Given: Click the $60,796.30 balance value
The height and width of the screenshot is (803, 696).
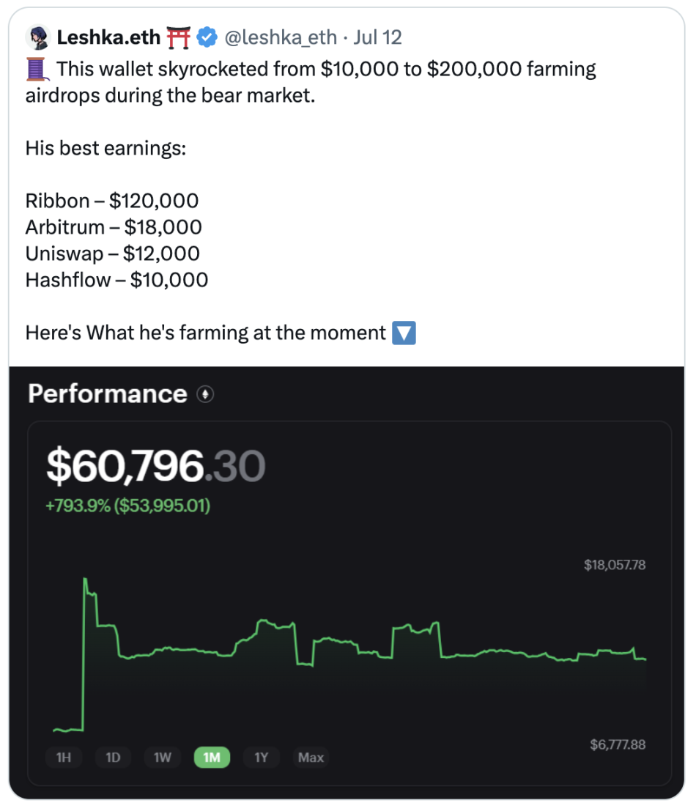Looking at the screenshot, I should click(x=155, y=467).
